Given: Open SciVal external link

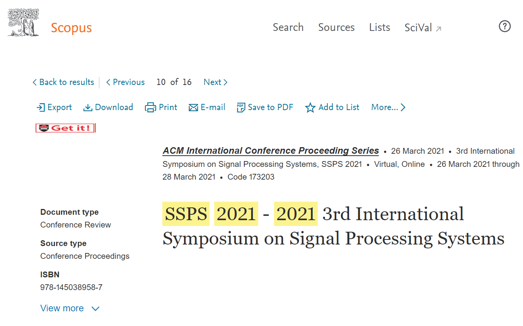Looking at the screenshot, I should 423,28.
